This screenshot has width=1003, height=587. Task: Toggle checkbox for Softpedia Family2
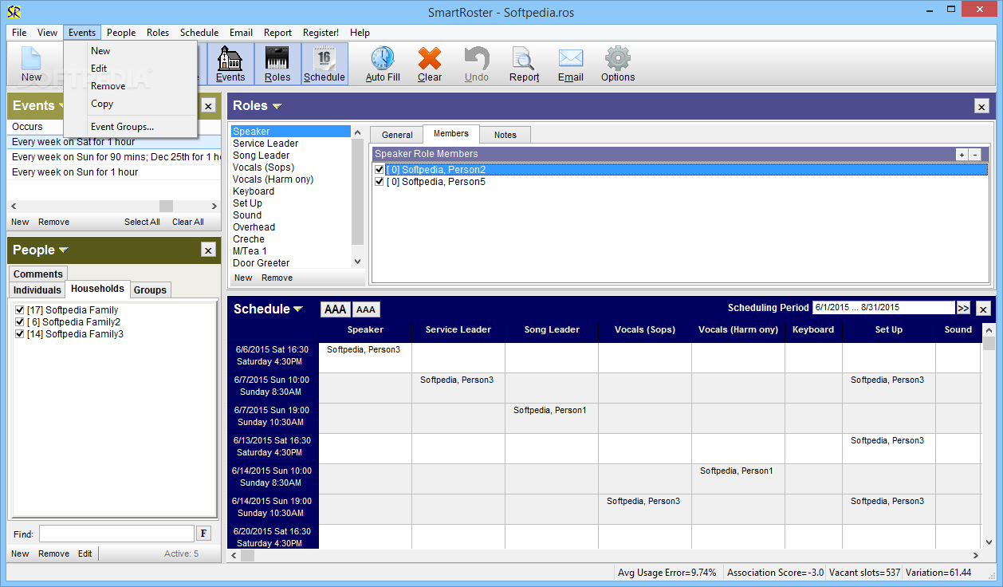click(20, 322)
